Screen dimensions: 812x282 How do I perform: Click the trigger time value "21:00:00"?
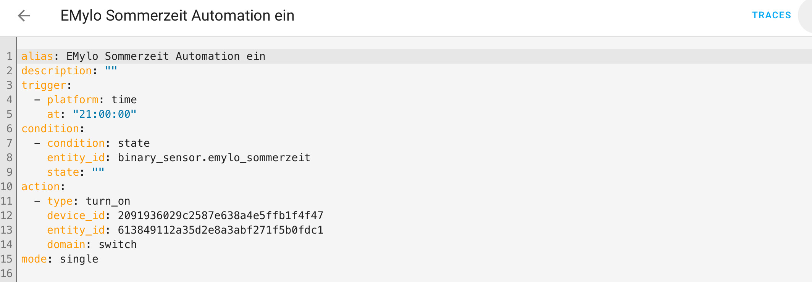coord(104,114)
